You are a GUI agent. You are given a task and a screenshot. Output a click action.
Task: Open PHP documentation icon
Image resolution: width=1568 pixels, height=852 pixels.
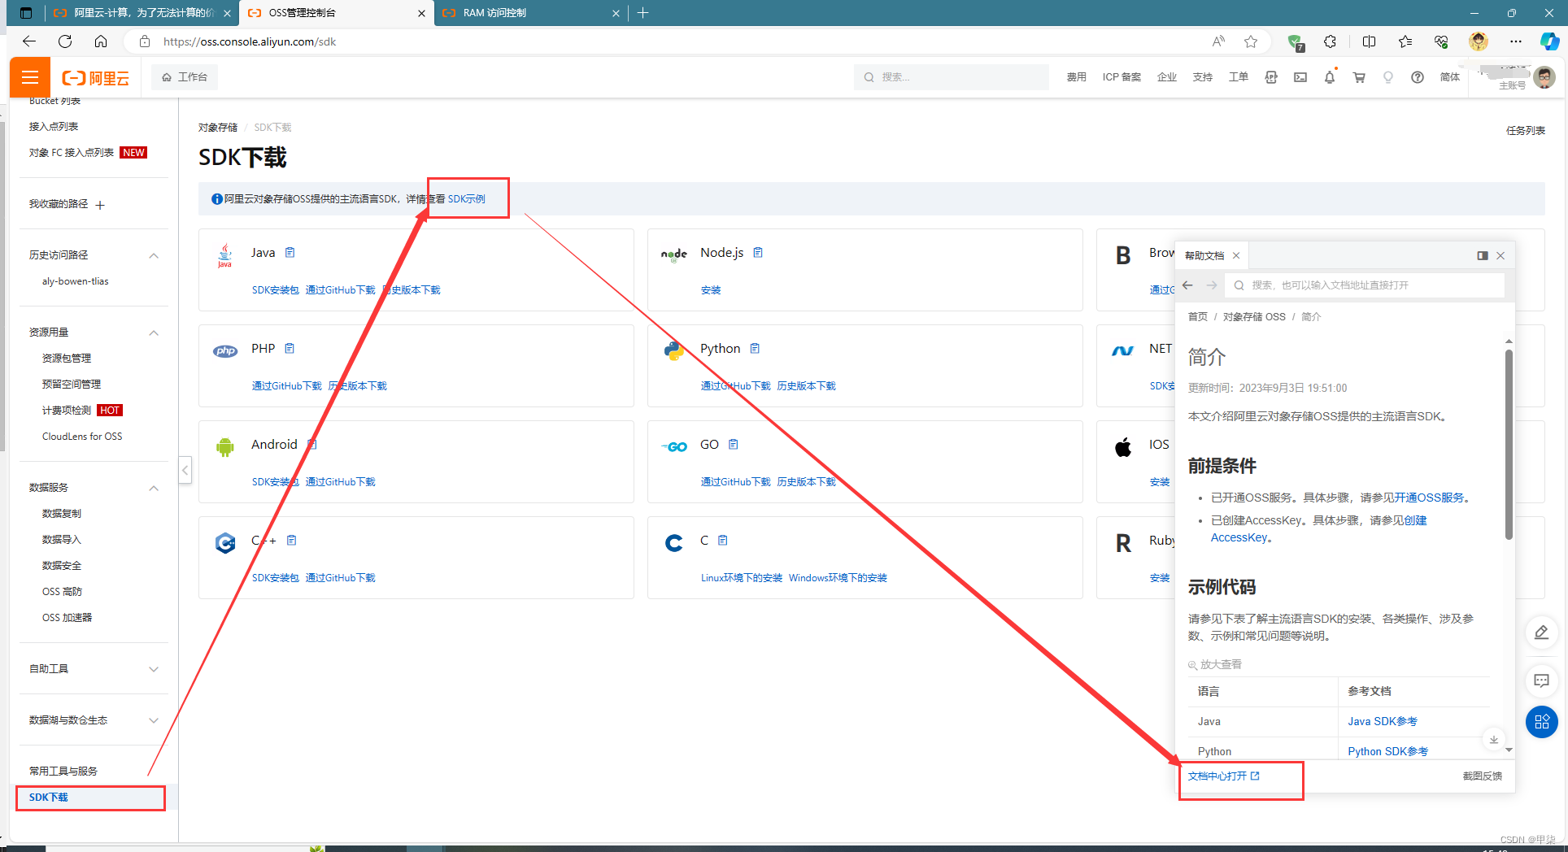click(x=290, y=349)
